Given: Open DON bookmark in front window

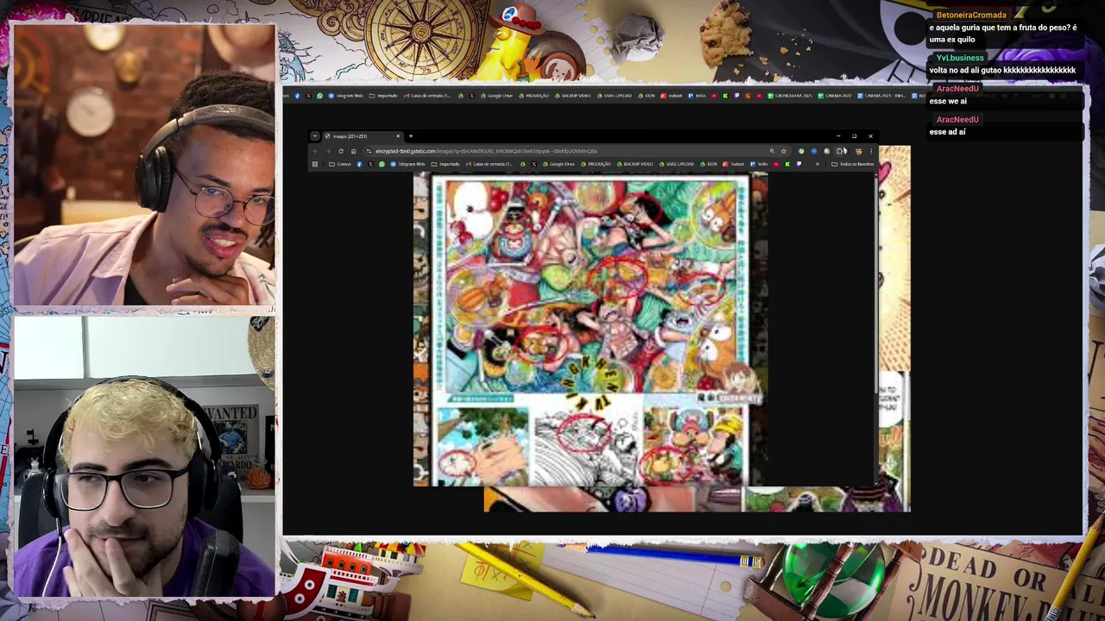Looking at the screenshot, I should coord(708,164).
